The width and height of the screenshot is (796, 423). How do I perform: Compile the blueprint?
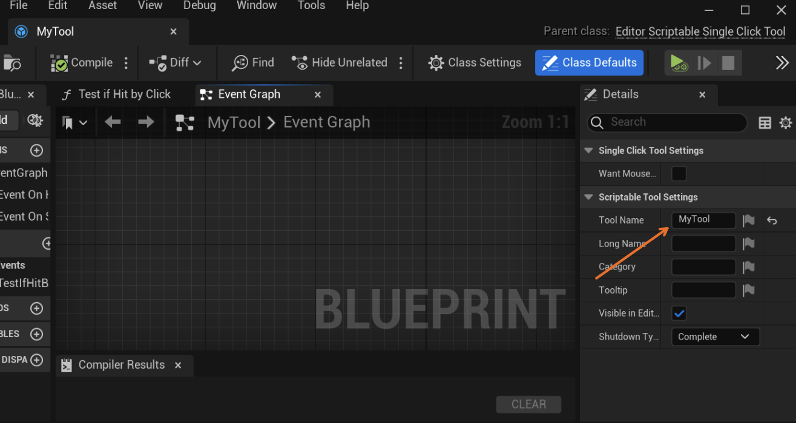[82, 63]
